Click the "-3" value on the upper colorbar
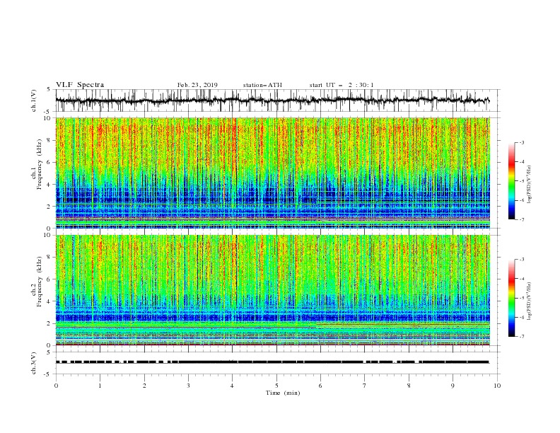 point(521,142)
